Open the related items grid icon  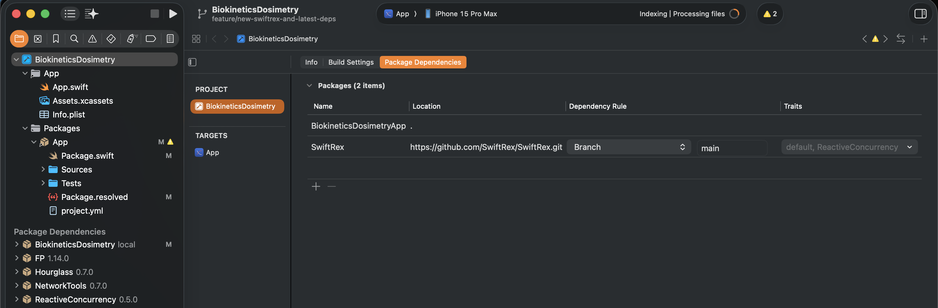coord(196,39)
